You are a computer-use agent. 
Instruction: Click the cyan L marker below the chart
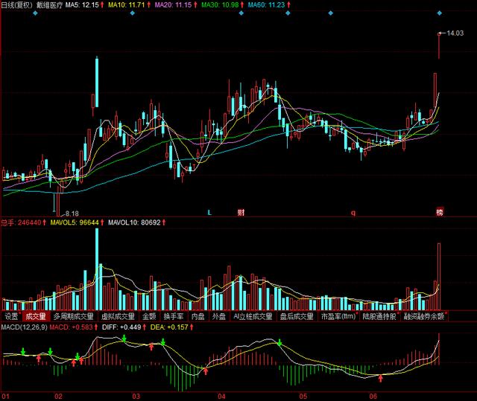click(x=209, y=213)
